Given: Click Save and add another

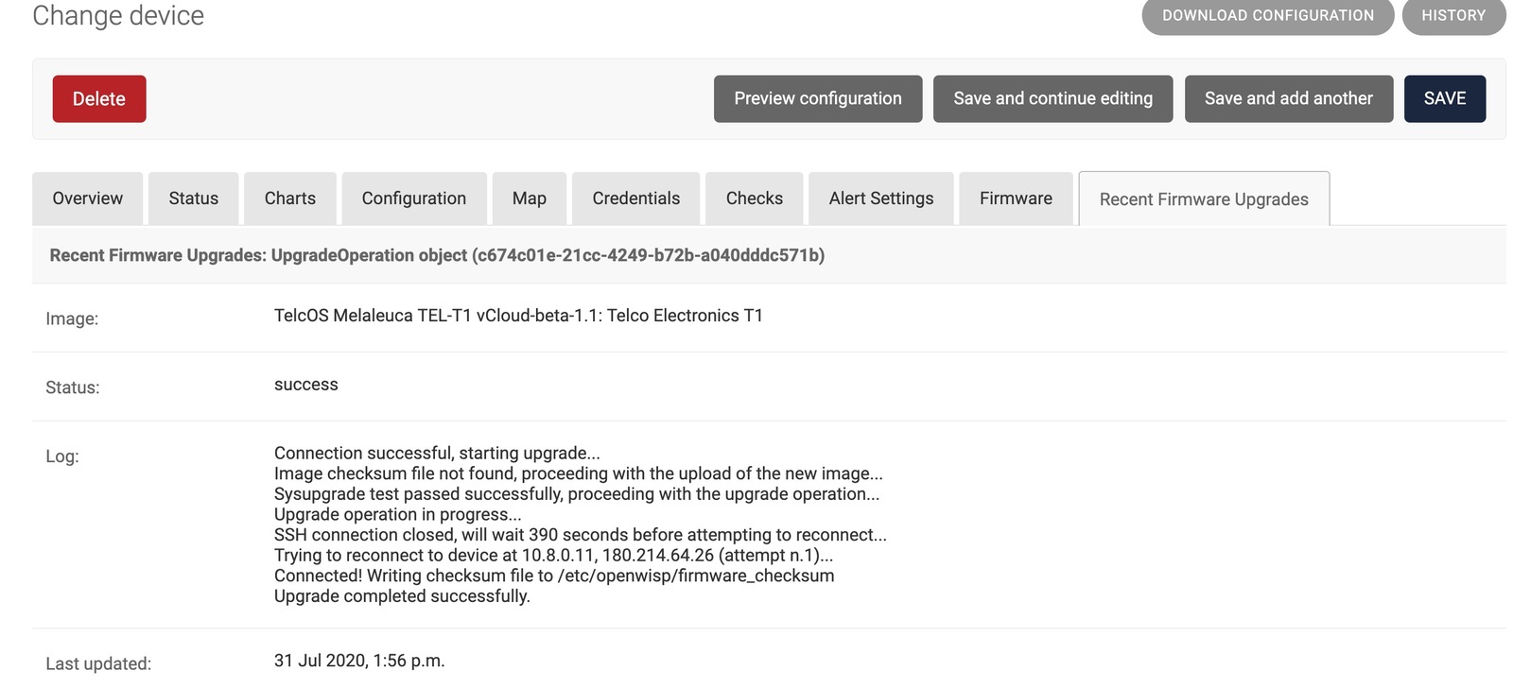Looking at the screenshot, I should tap(1288, 98).
